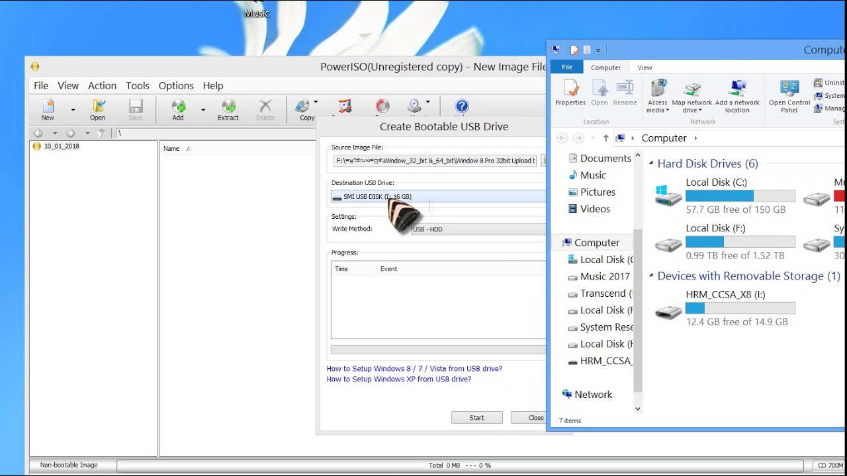Click the Source Image File path field
847x476 pixels.
coord(435,161)
